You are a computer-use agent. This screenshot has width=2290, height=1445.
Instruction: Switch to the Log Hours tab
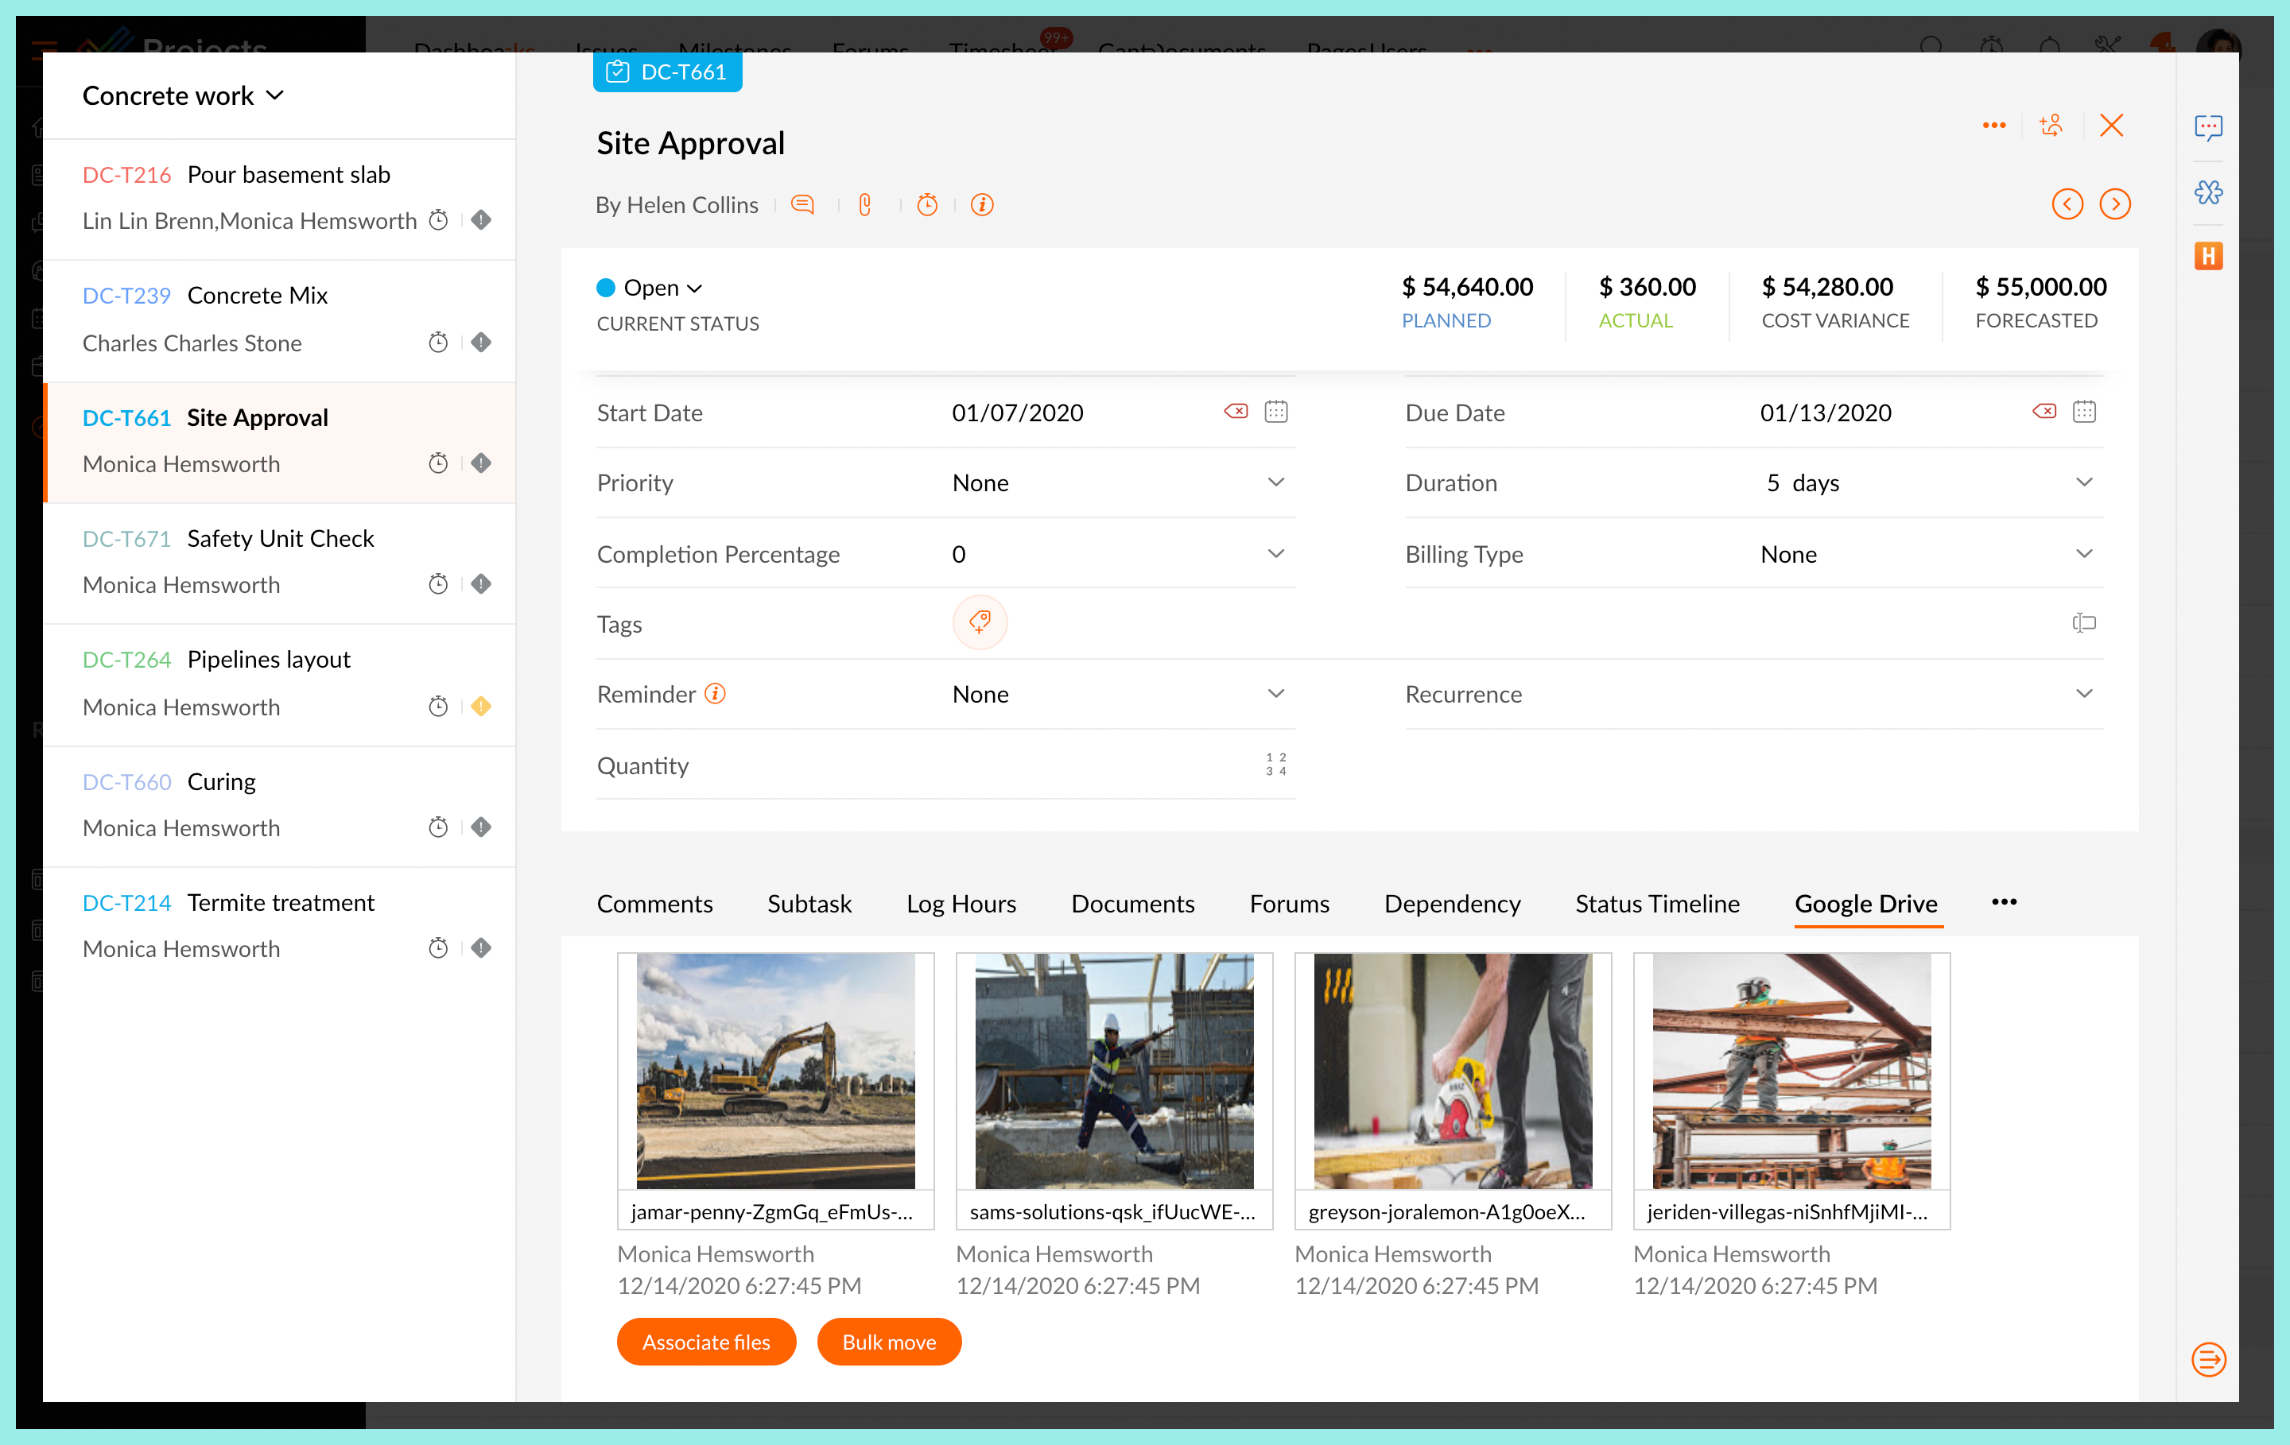coord(961,903)
